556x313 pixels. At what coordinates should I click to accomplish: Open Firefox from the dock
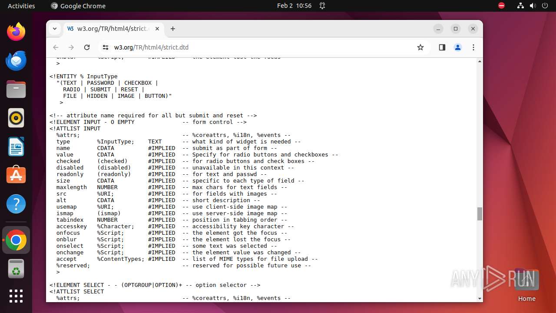(x=16, y=32)
